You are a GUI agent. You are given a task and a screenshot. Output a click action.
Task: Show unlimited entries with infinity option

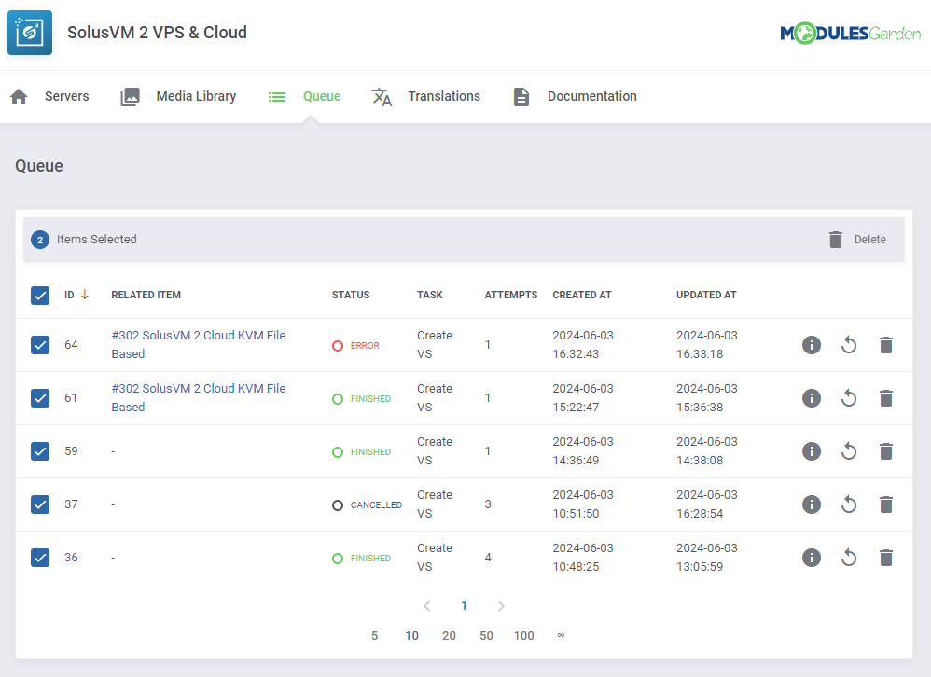(x=561, y=635)
